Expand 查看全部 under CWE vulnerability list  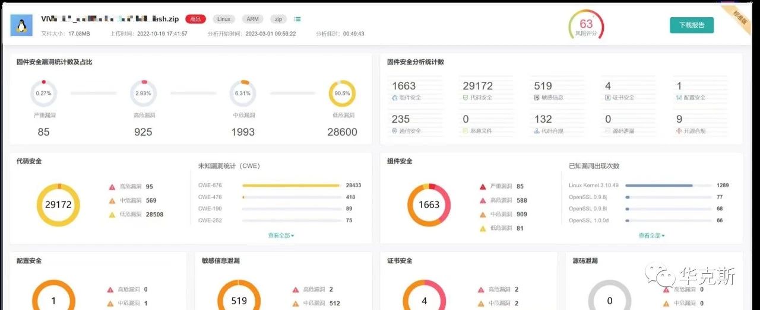(x=281, y=235)
